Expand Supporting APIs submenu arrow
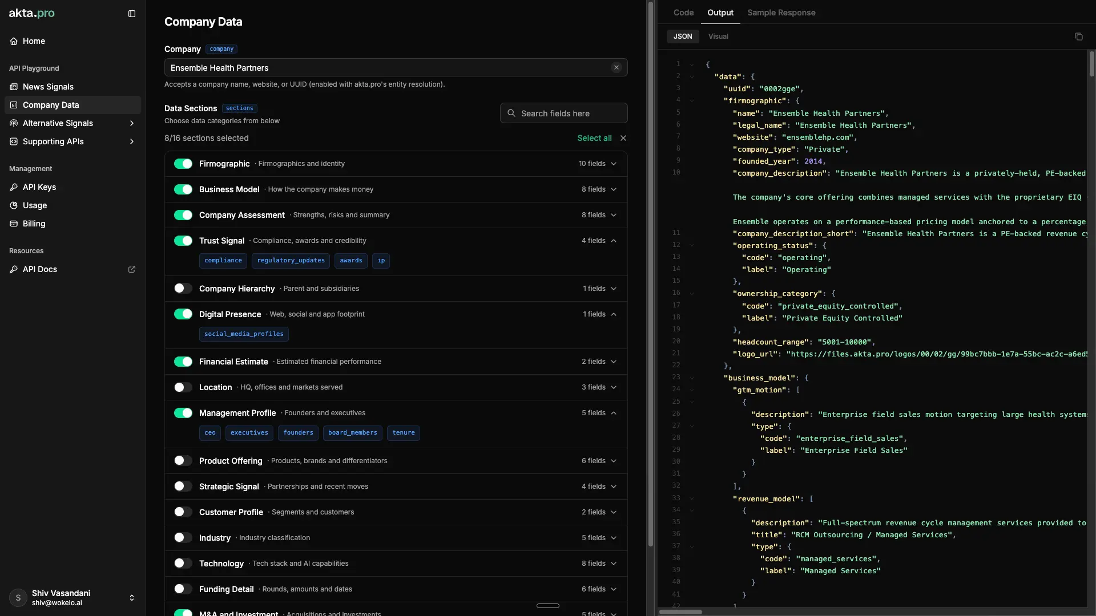Viewport: 1096px width, 616px height. [132, 141]
